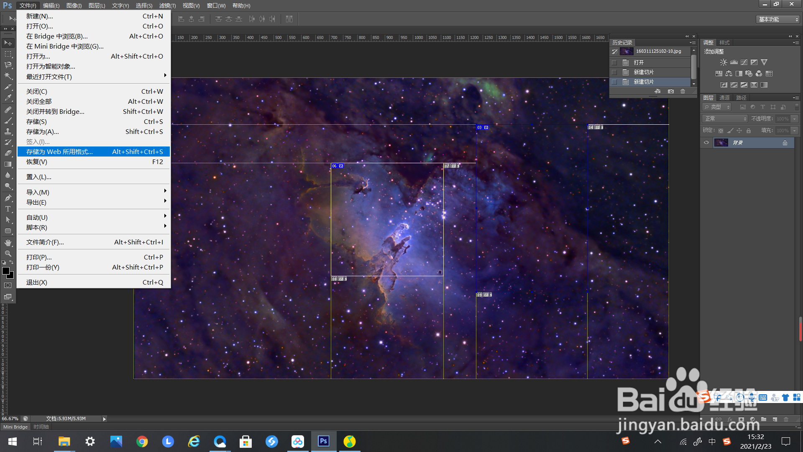Hide the 背景 layer using the eye icon
This screenshot has height=452, width=803.
[x=706, y=143]
